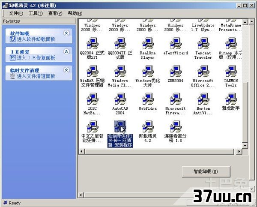
Task: Click program list scroll-left arrow
Action: [81, 151]
